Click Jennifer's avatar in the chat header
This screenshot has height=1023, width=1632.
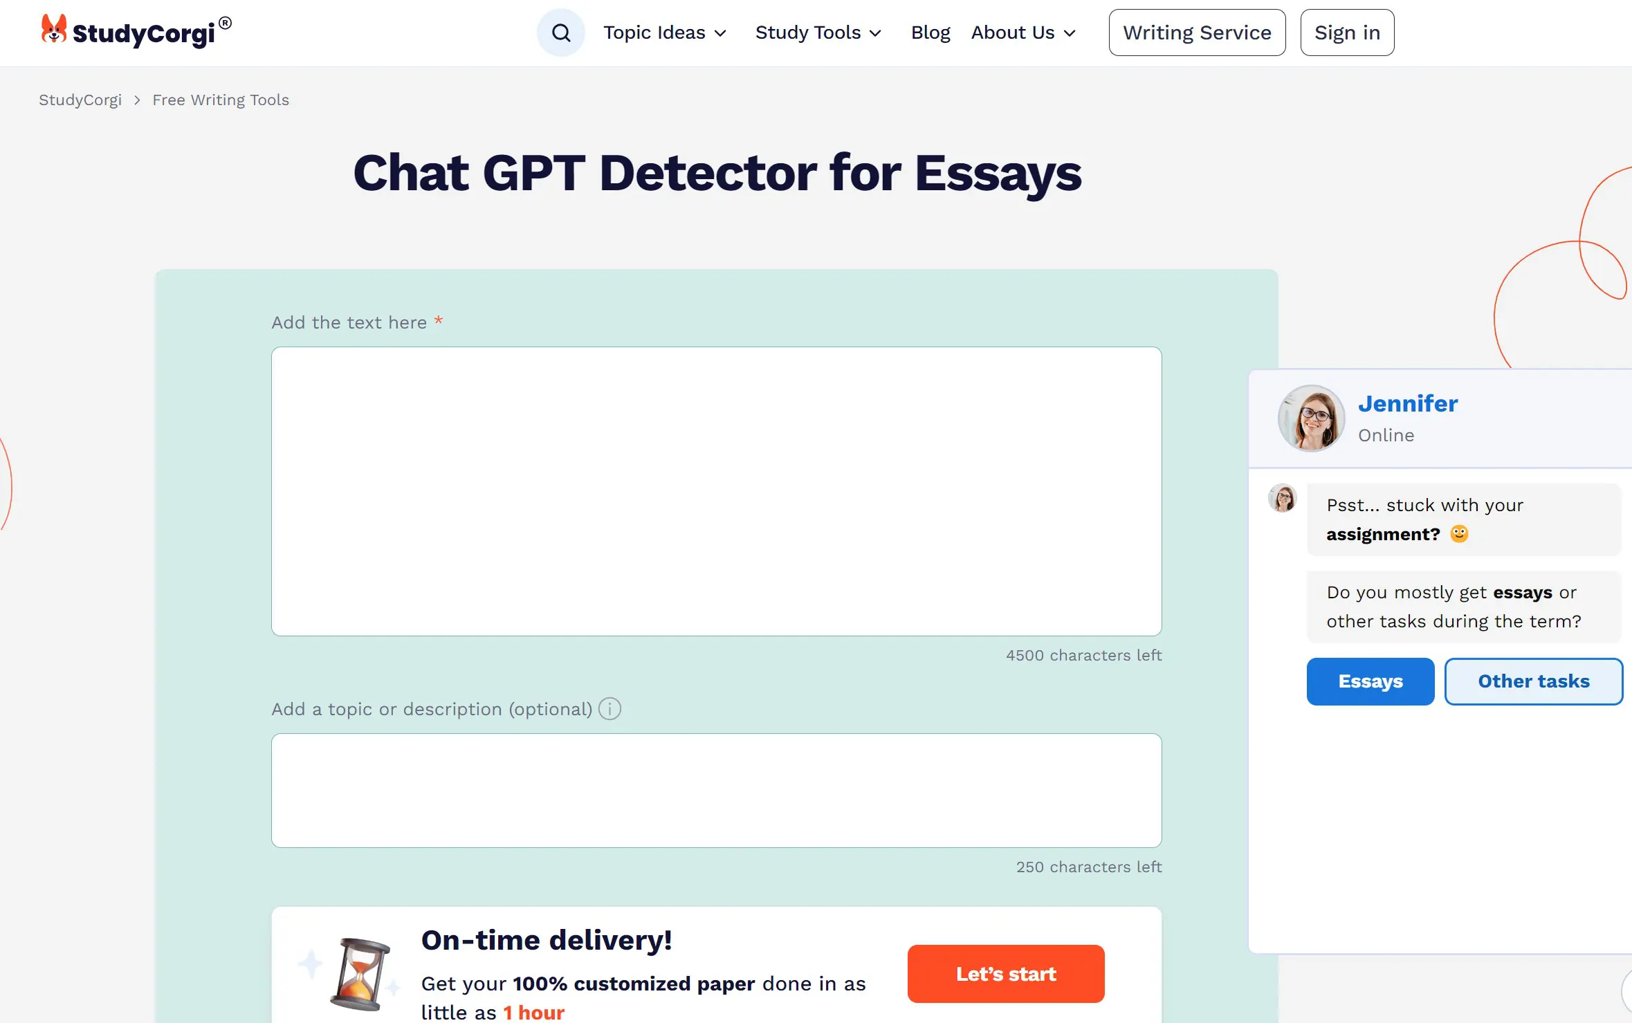coord(1310,418)
